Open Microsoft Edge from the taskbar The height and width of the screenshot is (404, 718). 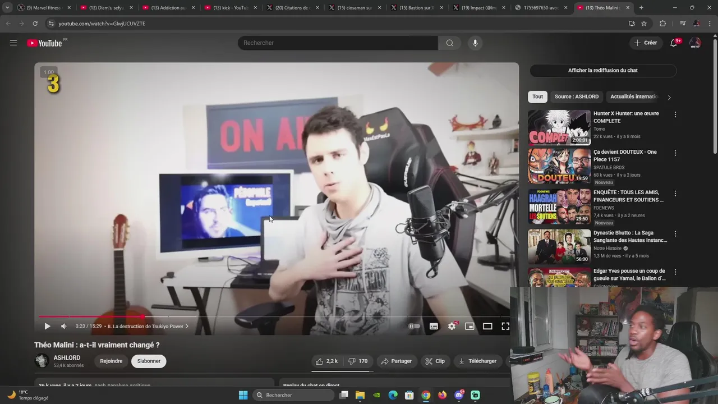[393, 395]
